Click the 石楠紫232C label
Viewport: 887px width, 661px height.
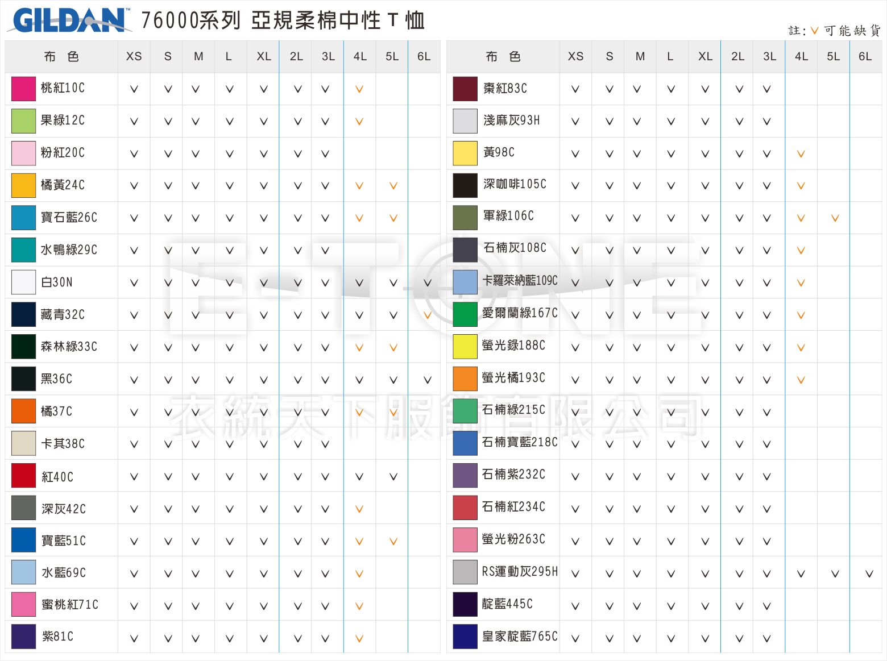513,474
